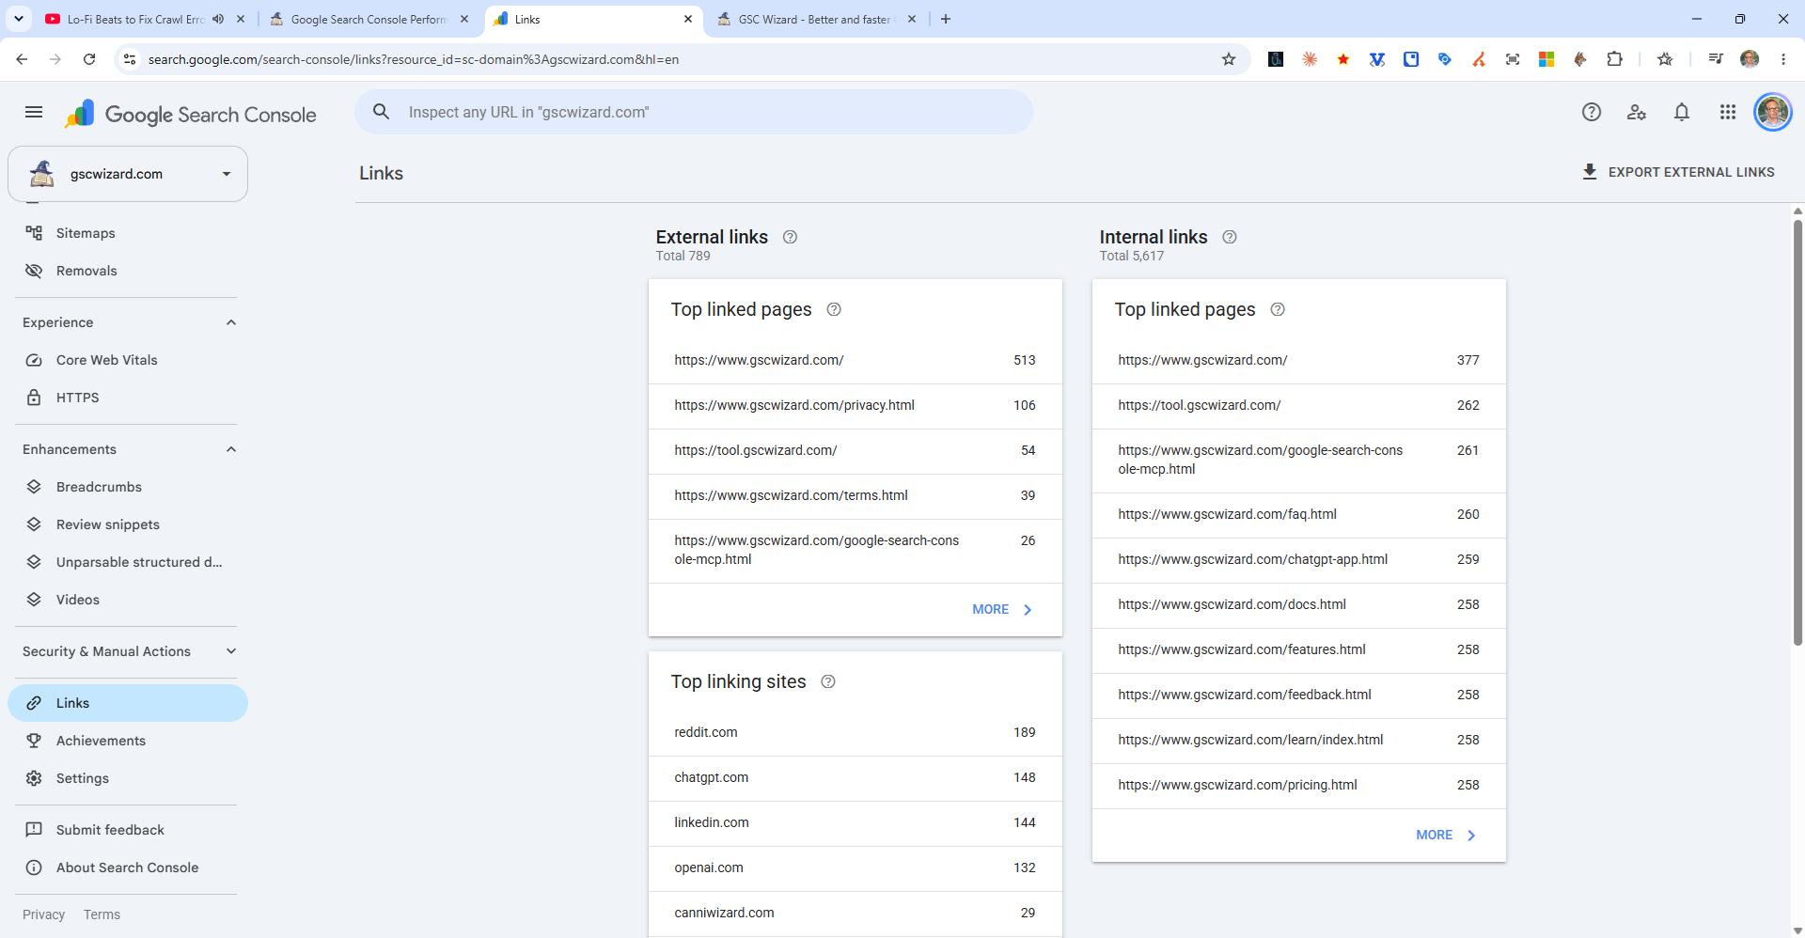Viewport: 1805px width, 938px height.
Task: Open Submit feedback
Action: pos(128,830)
